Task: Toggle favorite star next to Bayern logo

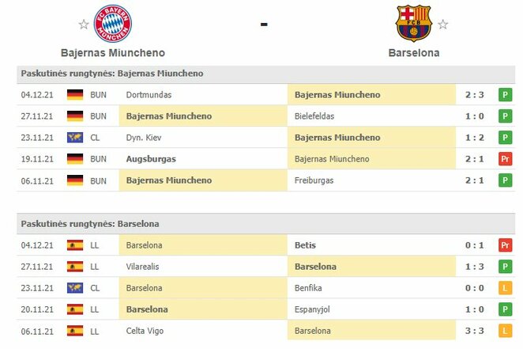Action: tap(84, 25)
